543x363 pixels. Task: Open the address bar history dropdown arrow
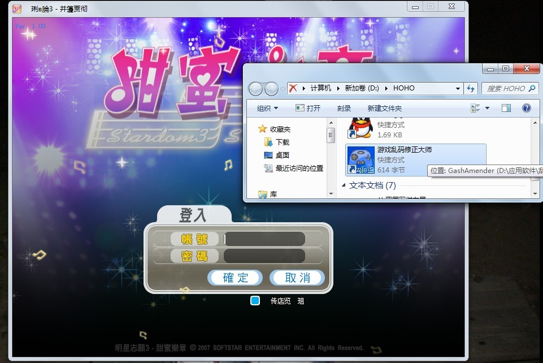coord(458,89)
